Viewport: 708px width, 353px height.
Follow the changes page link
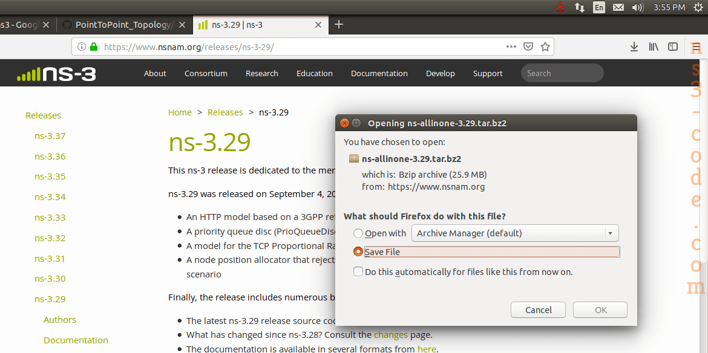point(390,335)
